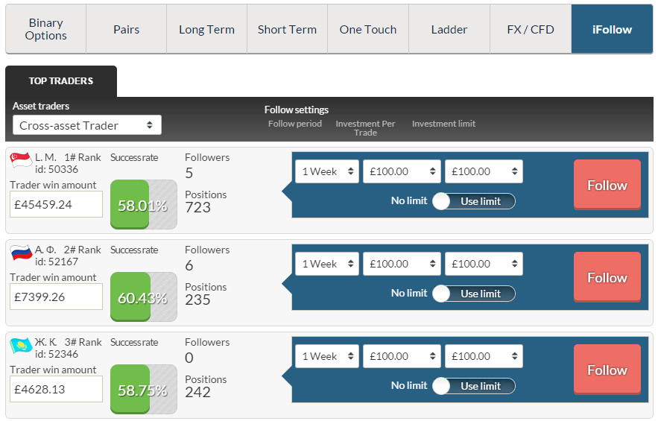Viewport: 658px width, 421px height.
Task: Open the investment limit dropdown for Ж. К.
Action: [484, 356]
